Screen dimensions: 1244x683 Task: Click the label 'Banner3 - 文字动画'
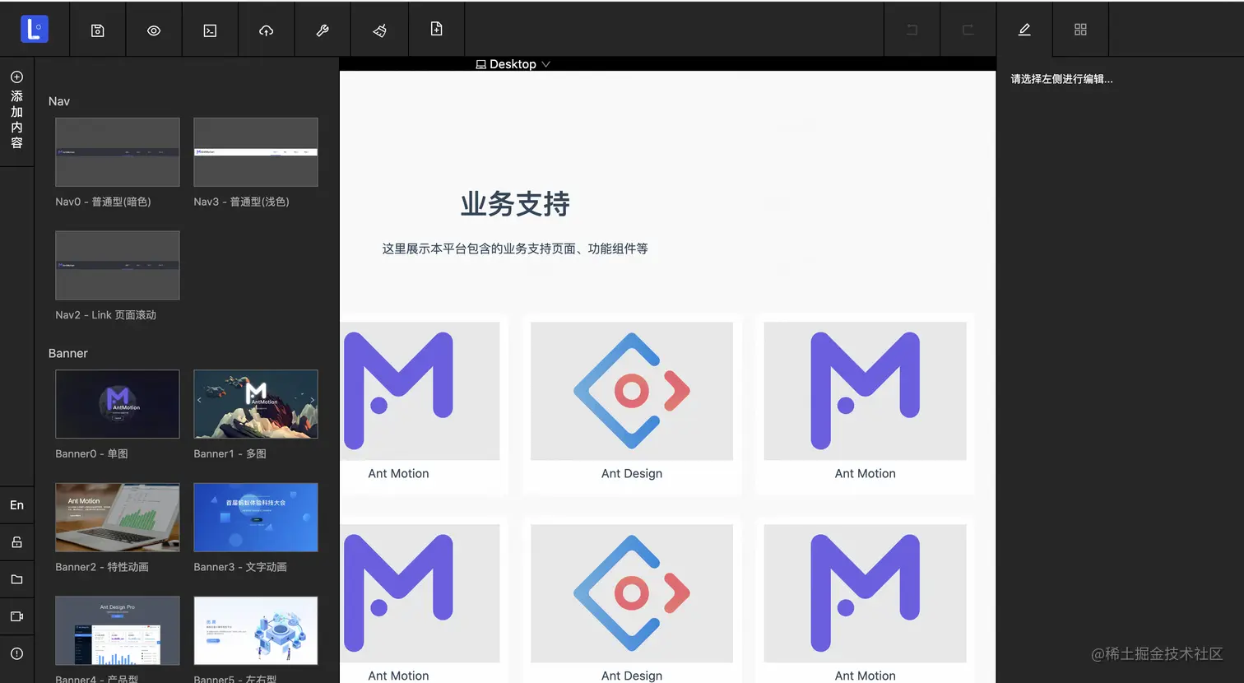(240, 567)
